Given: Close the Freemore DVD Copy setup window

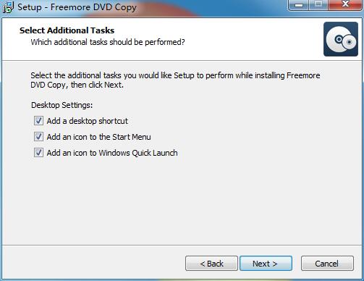Looking at the screenshot, I should pyautogui.click(x=345, y=5).
